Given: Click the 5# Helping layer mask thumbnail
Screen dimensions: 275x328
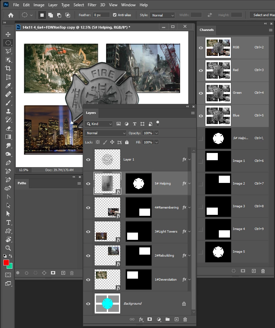Looking at the screenshot, I should [x=139, y=184].
